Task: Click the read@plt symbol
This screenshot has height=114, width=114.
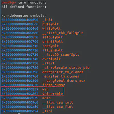Action: pos(50,46)
